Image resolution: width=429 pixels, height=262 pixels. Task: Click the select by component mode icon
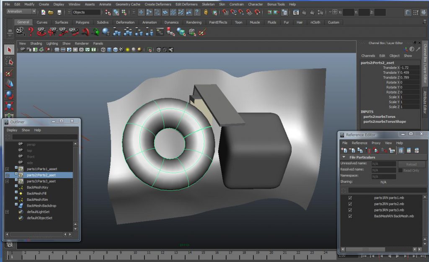(x=124, y=12)
